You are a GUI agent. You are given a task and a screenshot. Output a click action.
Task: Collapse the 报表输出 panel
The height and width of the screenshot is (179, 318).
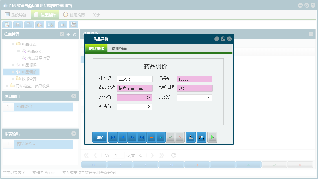[74, 134]
